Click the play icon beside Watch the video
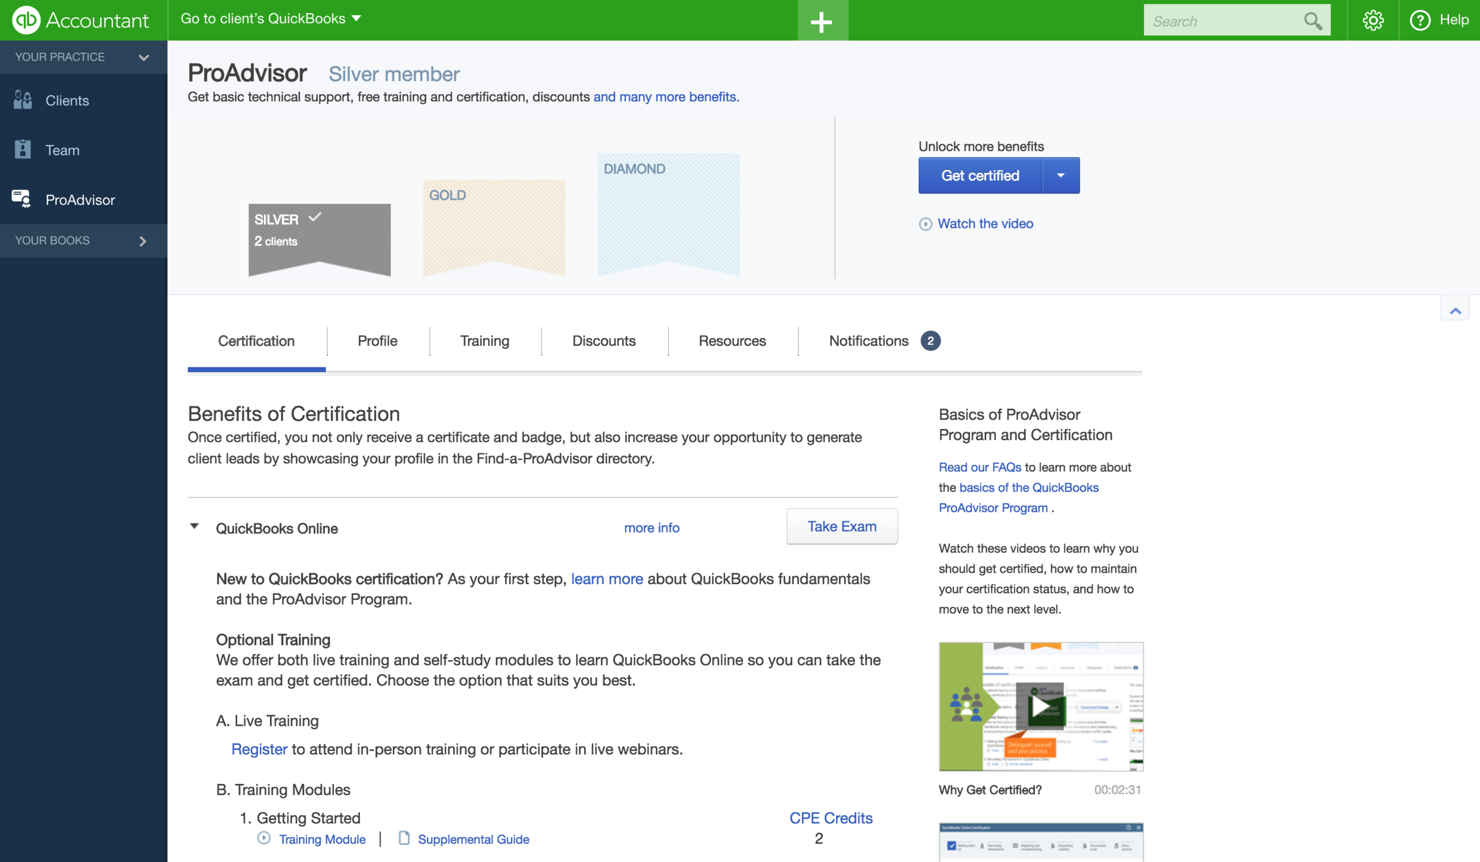 (925, 224)
